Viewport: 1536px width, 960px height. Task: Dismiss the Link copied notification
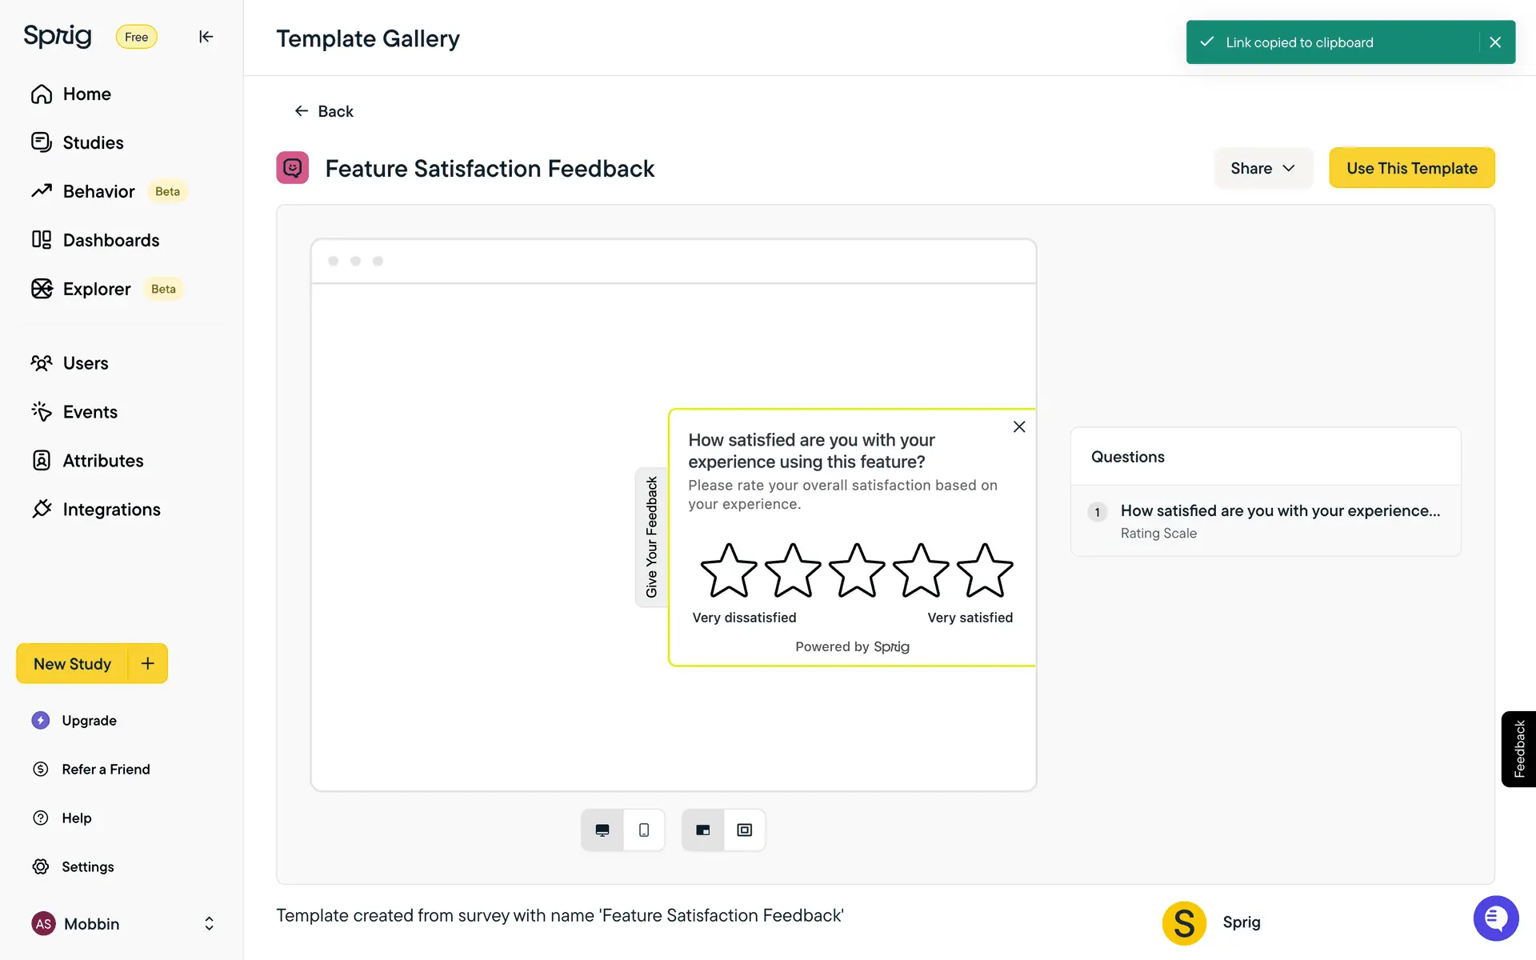[1494, 42]
